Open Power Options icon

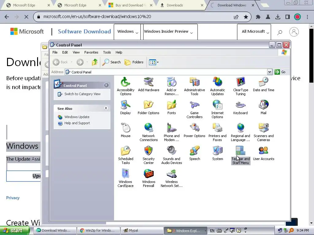[x=194, y=130]
